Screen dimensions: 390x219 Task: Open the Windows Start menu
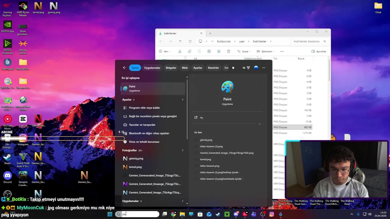pos(110,214)
